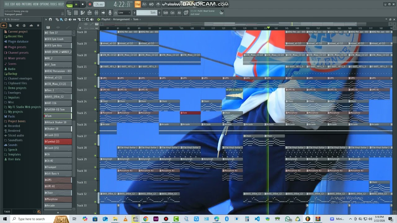Open the TOOLS menu

pyautogui.click(x=54, y=4)
